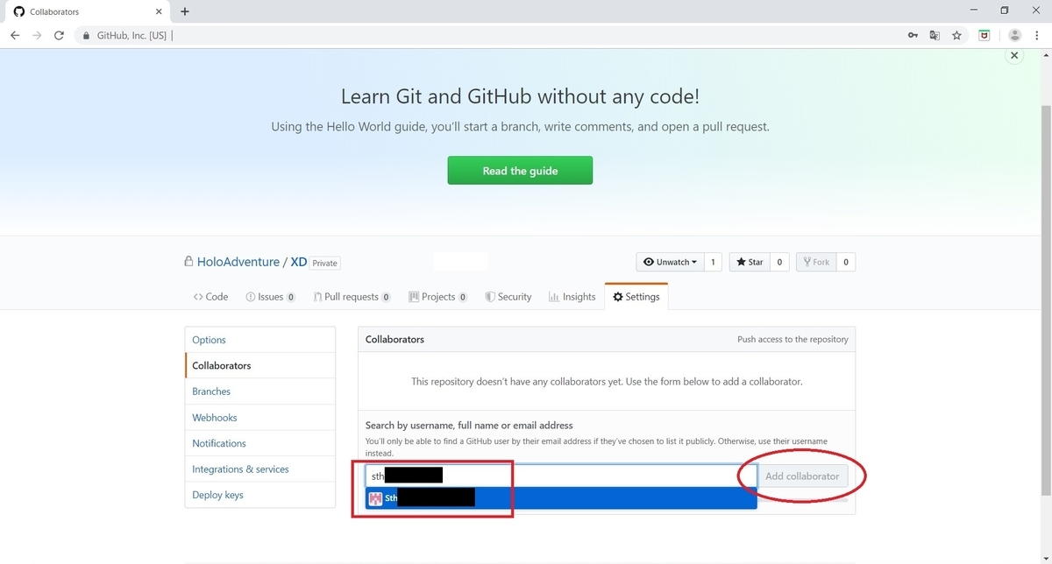This screenshot has width=1052, height=564.
Task: Open Chrome's three-dot menu
Action: 1037,36
